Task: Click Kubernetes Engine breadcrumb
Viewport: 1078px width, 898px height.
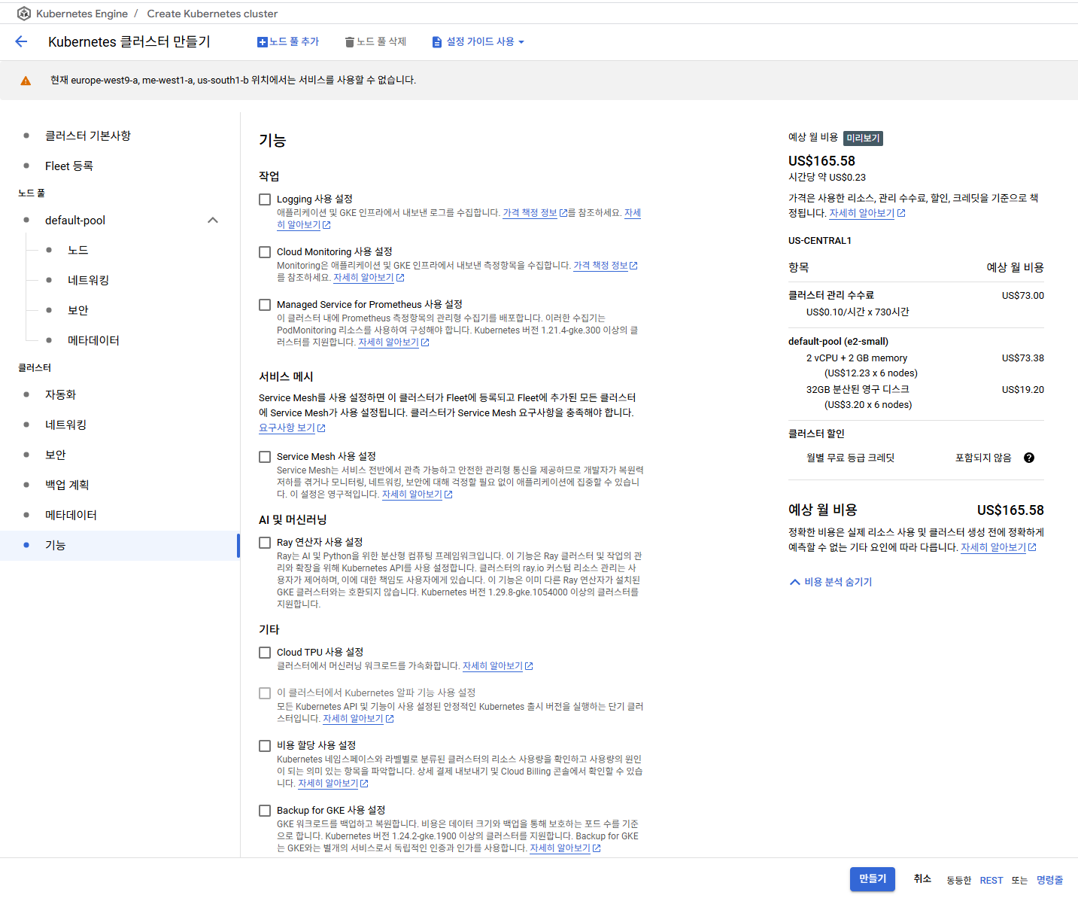Action: click(82, 14)
